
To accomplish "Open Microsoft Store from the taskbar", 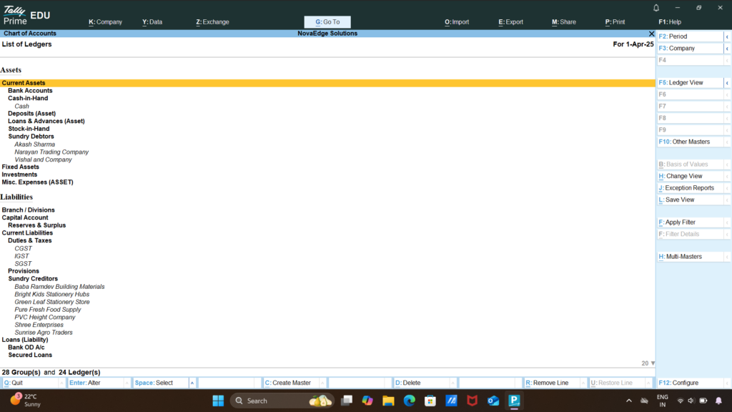I will 430,401.
